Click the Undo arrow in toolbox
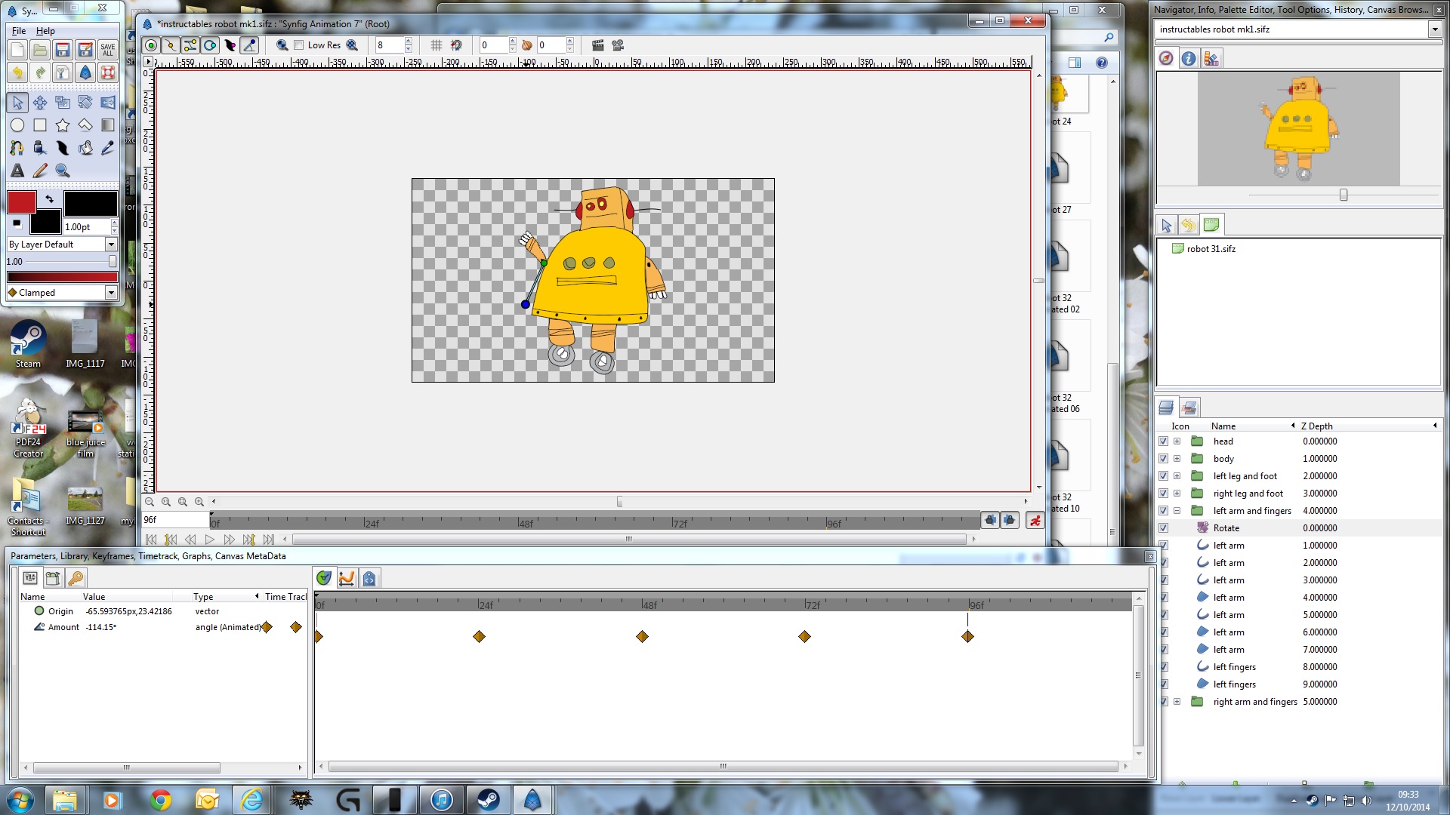 pos(17,72)
